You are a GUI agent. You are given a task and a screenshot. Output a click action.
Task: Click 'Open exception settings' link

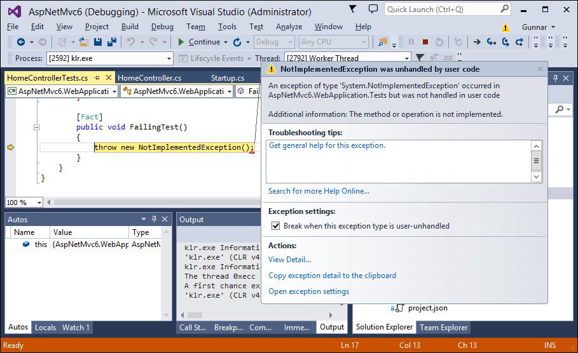click(308, 291)
